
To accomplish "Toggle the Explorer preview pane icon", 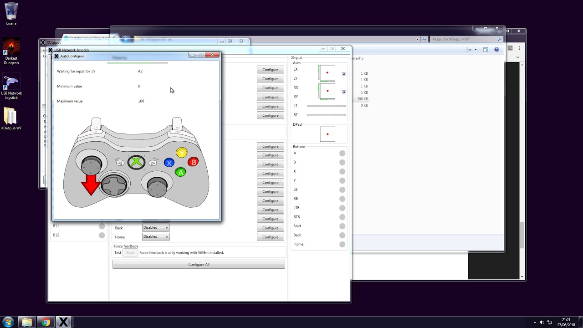I will tap(486, 49).
